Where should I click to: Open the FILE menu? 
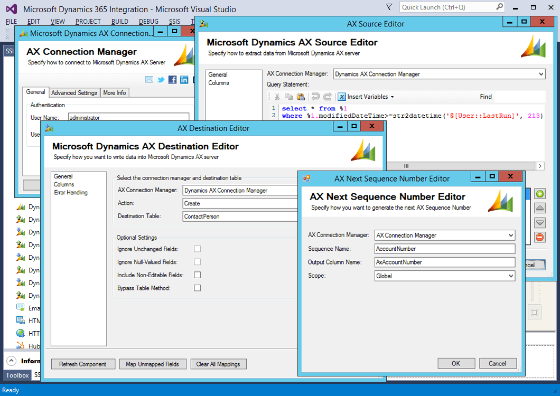pyautogui.click(x=12, y=22)
